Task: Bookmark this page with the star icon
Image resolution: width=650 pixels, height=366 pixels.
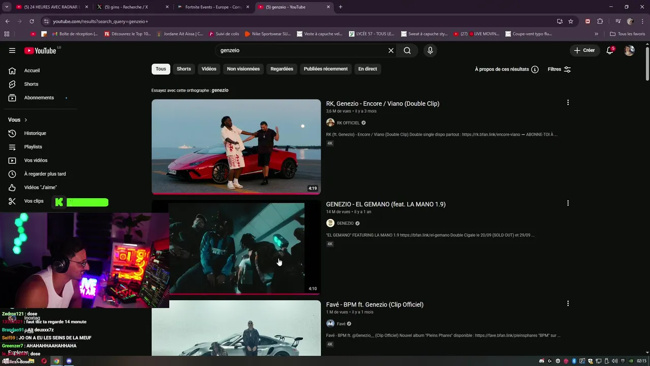Action: pos(571,21)
